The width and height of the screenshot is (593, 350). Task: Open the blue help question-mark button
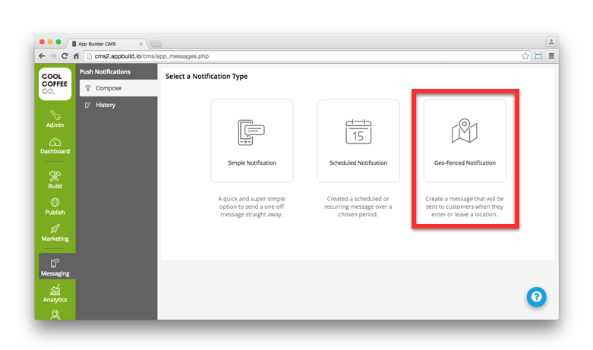coord(536,297)
